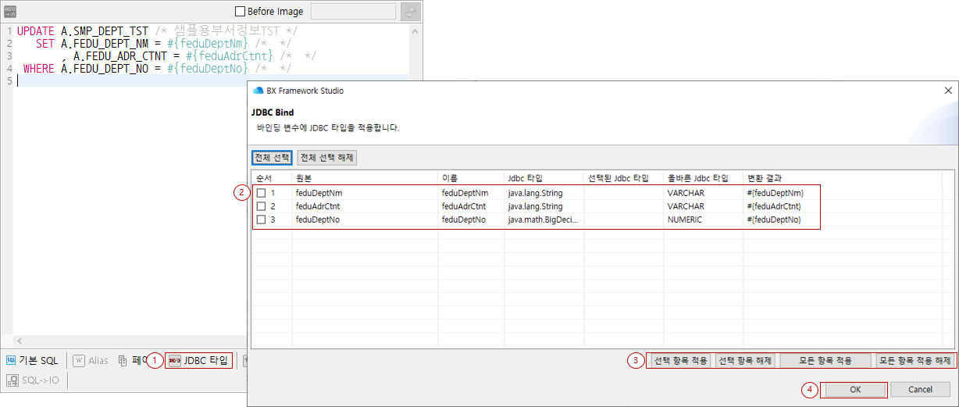Click BX Framework Studio cloud icon in title
Viewport: 959px width, 407px height.
coord(258,91)
